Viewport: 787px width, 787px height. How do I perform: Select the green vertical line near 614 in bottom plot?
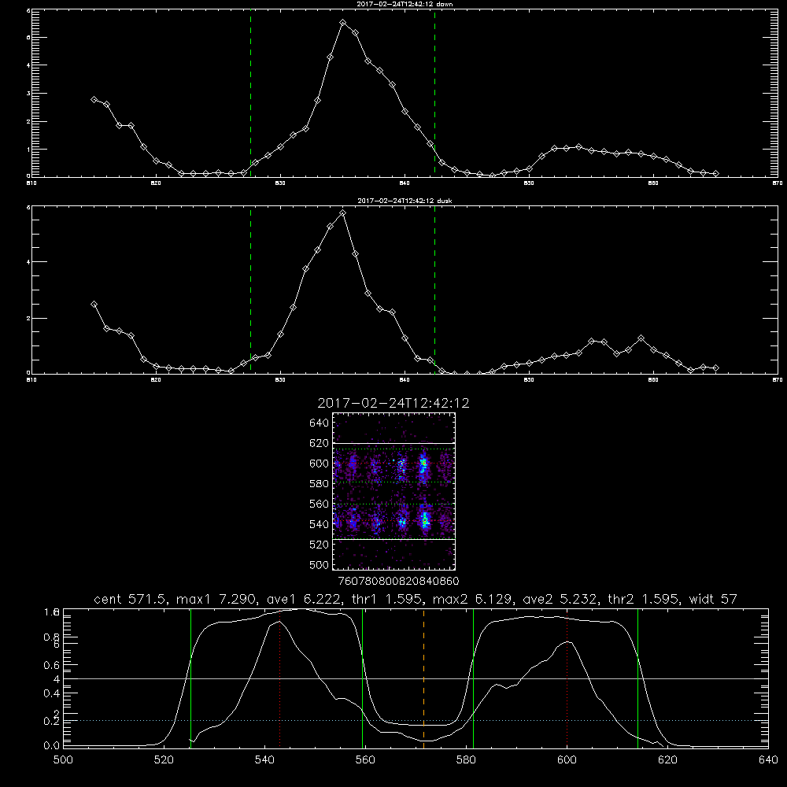pyautogui.click(x=638, y=678)
